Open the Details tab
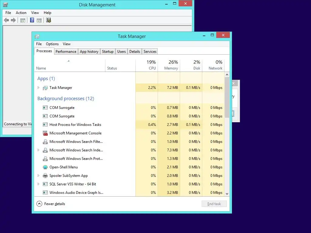 [x=135, y=52]
